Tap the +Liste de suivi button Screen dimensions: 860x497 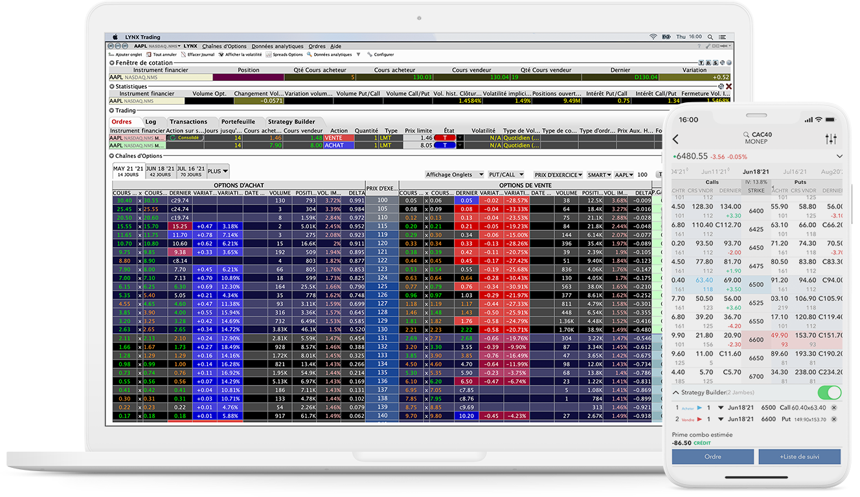(x=799, y=457)
